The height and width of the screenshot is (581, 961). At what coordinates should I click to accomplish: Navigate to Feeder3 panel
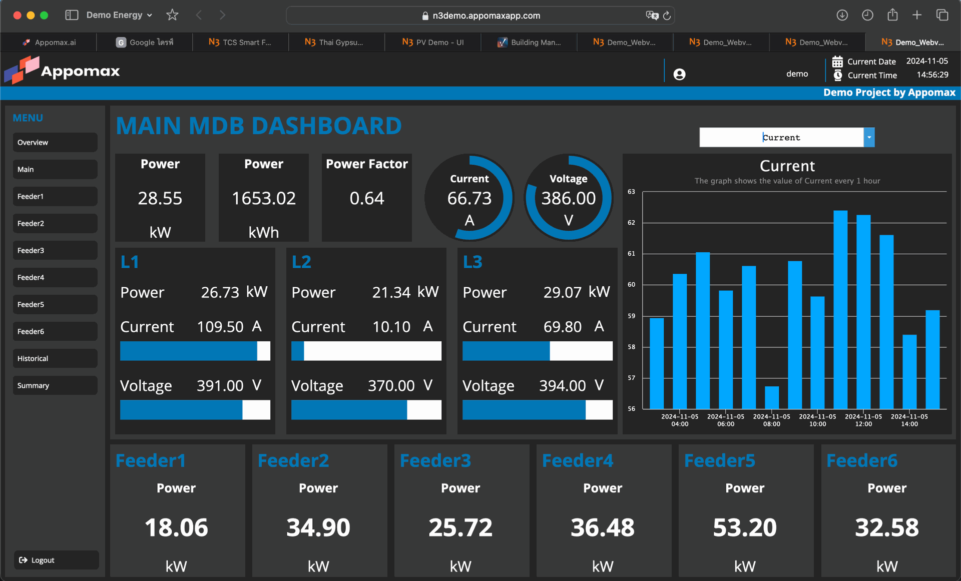point(56,250)
